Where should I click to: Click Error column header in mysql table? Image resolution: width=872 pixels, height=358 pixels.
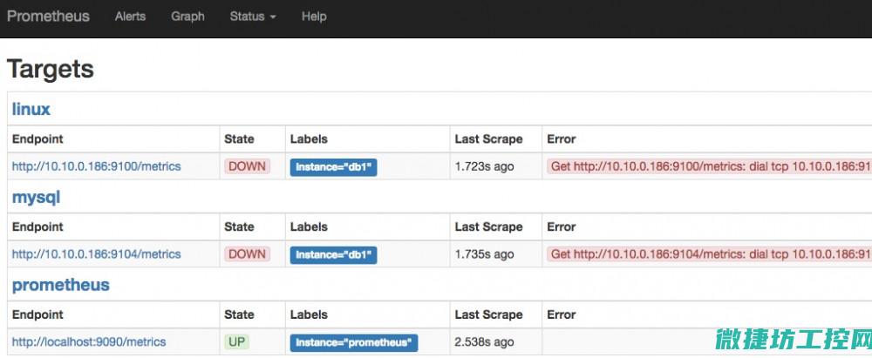click(x=561, y=226)
